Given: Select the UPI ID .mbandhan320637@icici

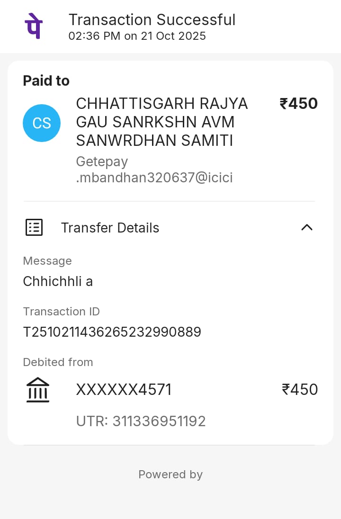Looking at the screenshot, I should (154, 178).
